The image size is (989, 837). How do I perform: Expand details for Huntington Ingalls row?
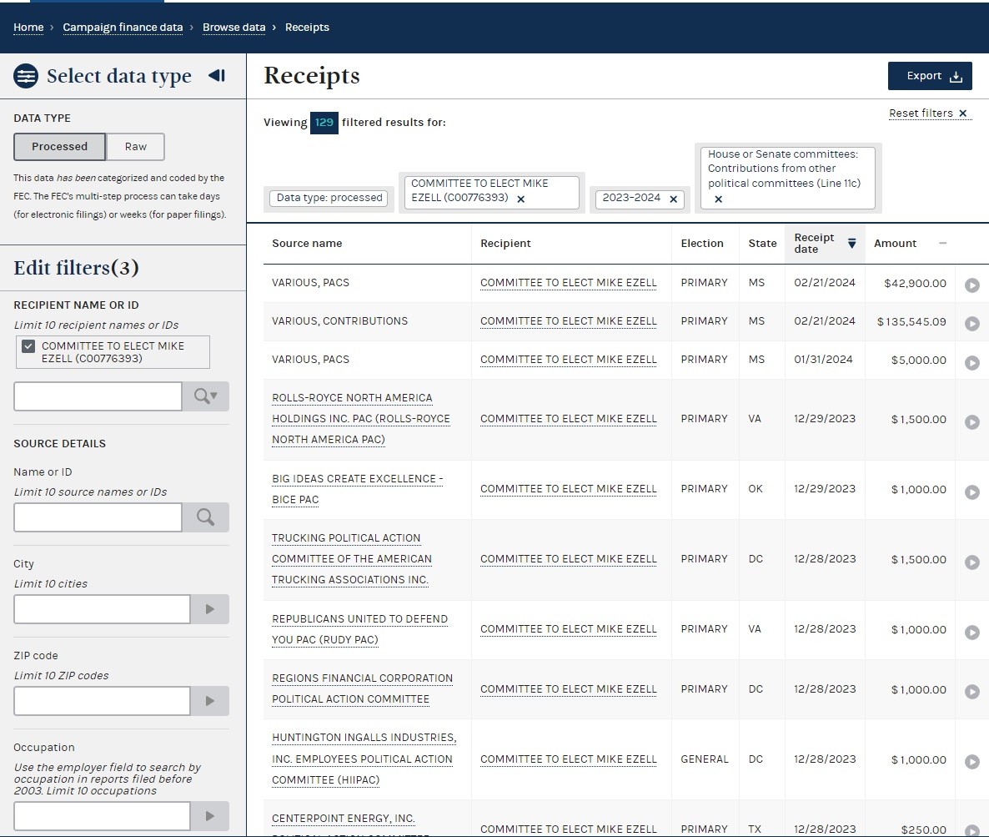(x=972, y=762)
